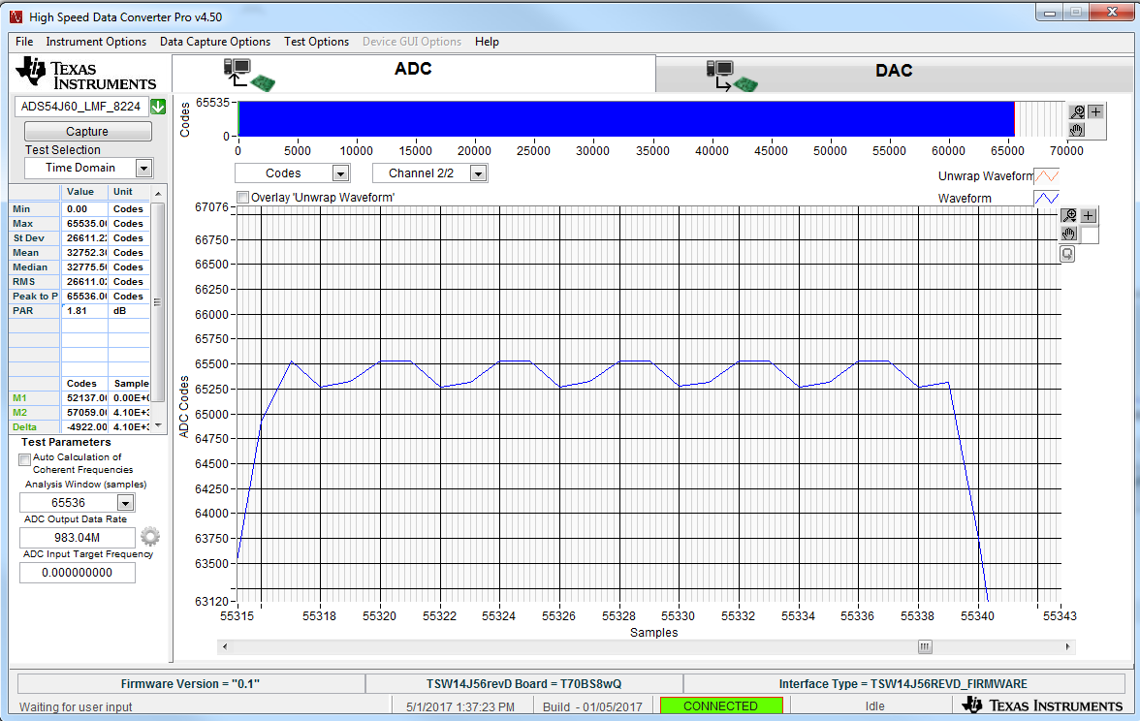The image size is (1140, 721).
Task: Open the File menu
Action: pos(24,42)
